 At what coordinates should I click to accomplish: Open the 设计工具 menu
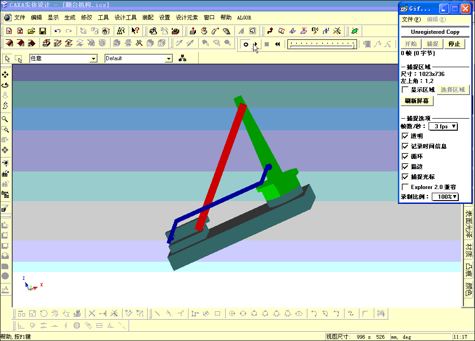coord(125,18)
